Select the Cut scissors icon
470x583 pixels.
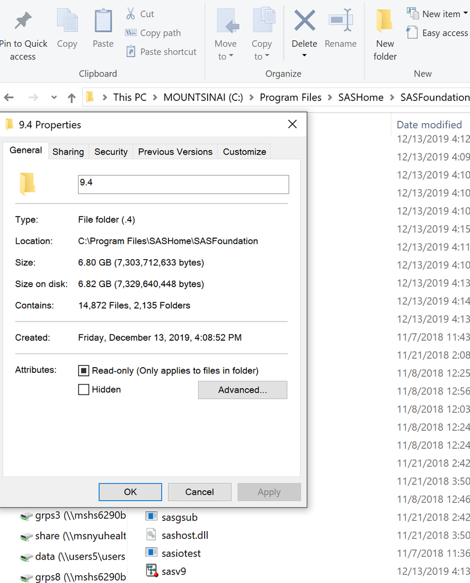pos(131,14)
